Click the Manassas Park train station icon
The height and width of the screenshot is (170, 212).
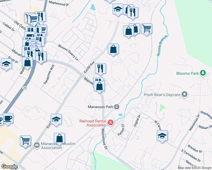117,107
